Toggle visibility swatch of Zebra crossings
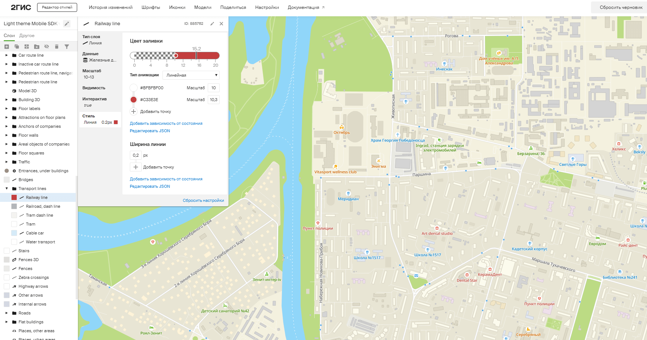Screen dimensions: 647x340 (x=7, y=277)
